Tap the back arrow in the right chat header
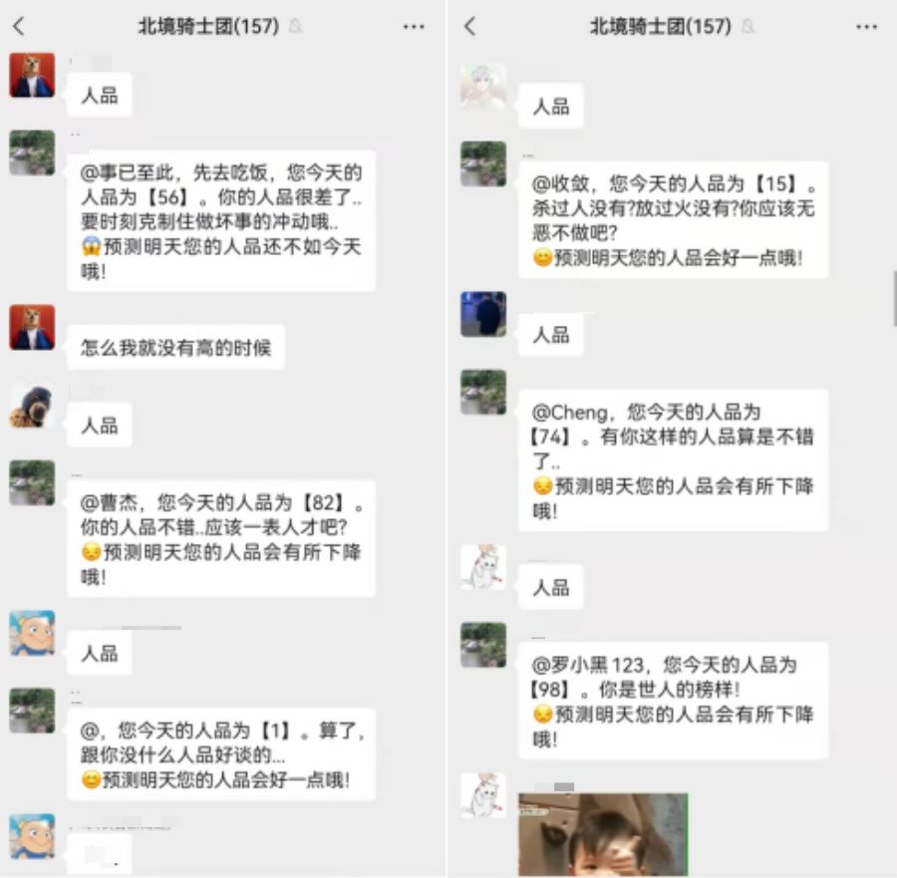 [x=469, y=26]
